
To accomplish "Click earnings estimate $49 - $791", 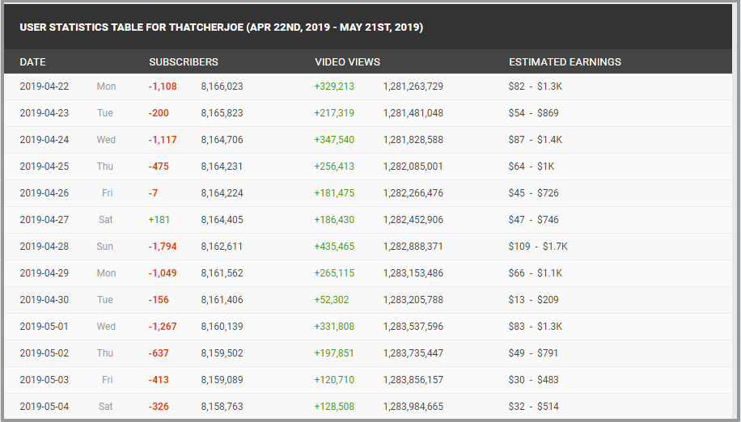I will (x=534, y=353).
